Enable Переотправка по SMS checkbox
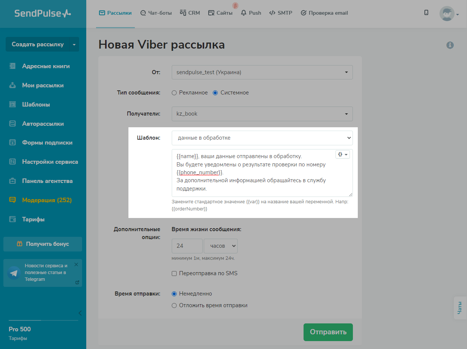 174,274
